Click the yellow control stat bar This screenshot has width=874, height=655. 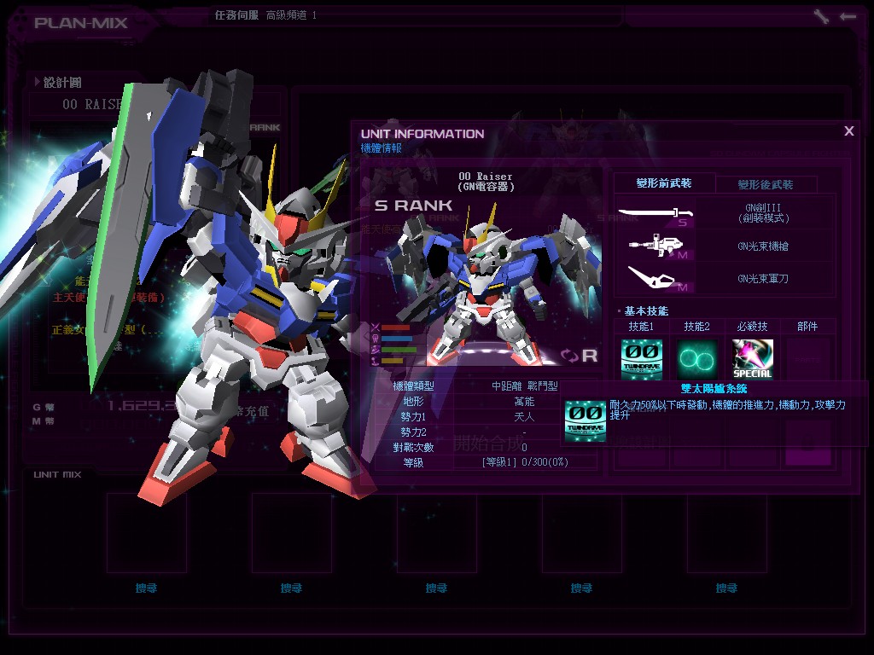pyautogui.click(x=393, y=361)
